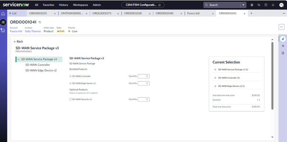The width and height of the screenshot is (287, 142).
Task: Expand SD-WAN Edge Device v2 (1) selection
Action: pos(215,86)
